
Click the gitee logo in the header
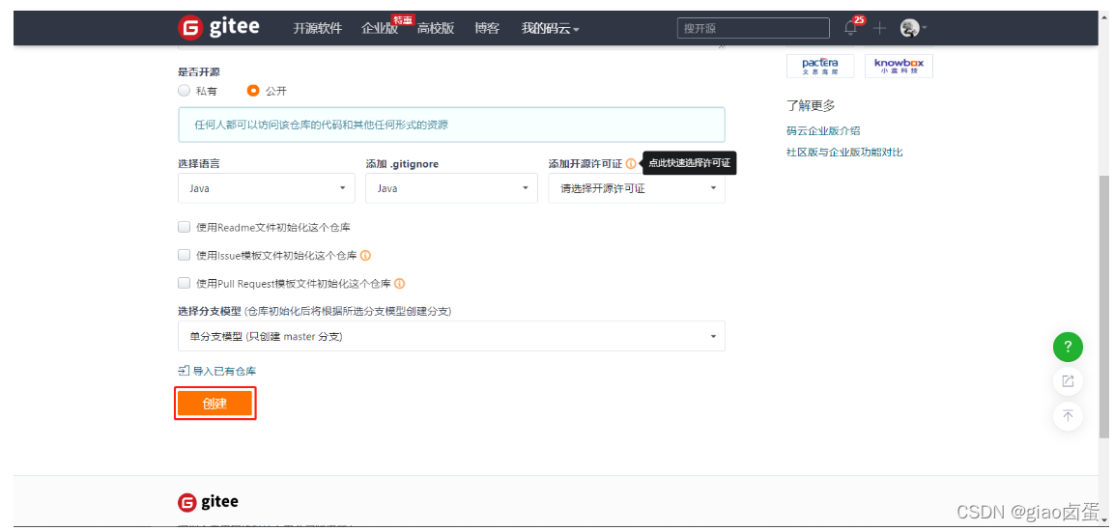[x=218, y=28]
